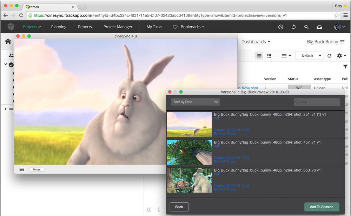Reload the browser page
351x216 pixels.
coord(21,15)
